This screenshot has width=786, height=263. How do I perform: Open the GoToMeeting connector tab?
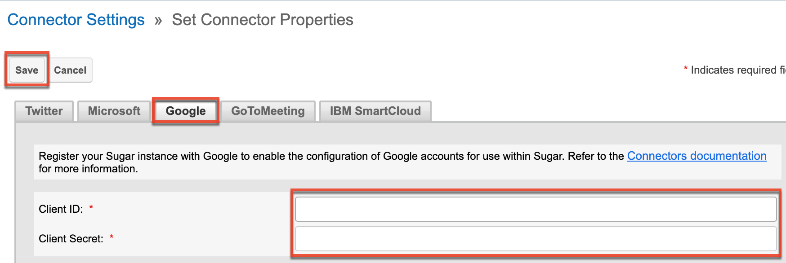(268, 111)
